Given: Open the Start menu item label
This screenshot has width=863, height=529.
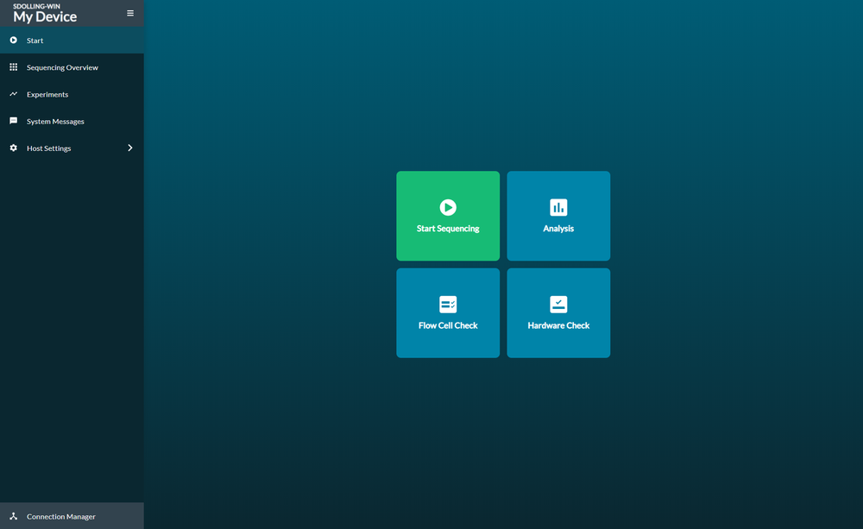Looking at the screenshot, I should click(x=35, y=41).
